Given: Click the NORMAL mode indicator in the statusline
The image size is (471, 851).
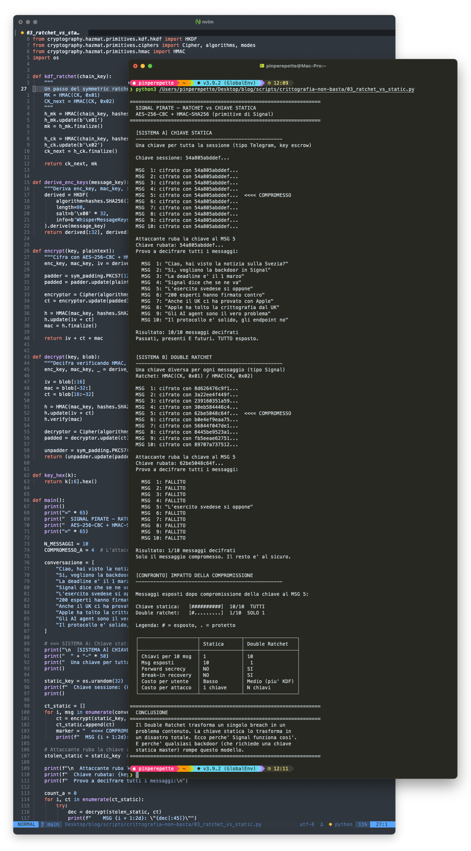Looking at the screenshot, I should coord(26,824).
